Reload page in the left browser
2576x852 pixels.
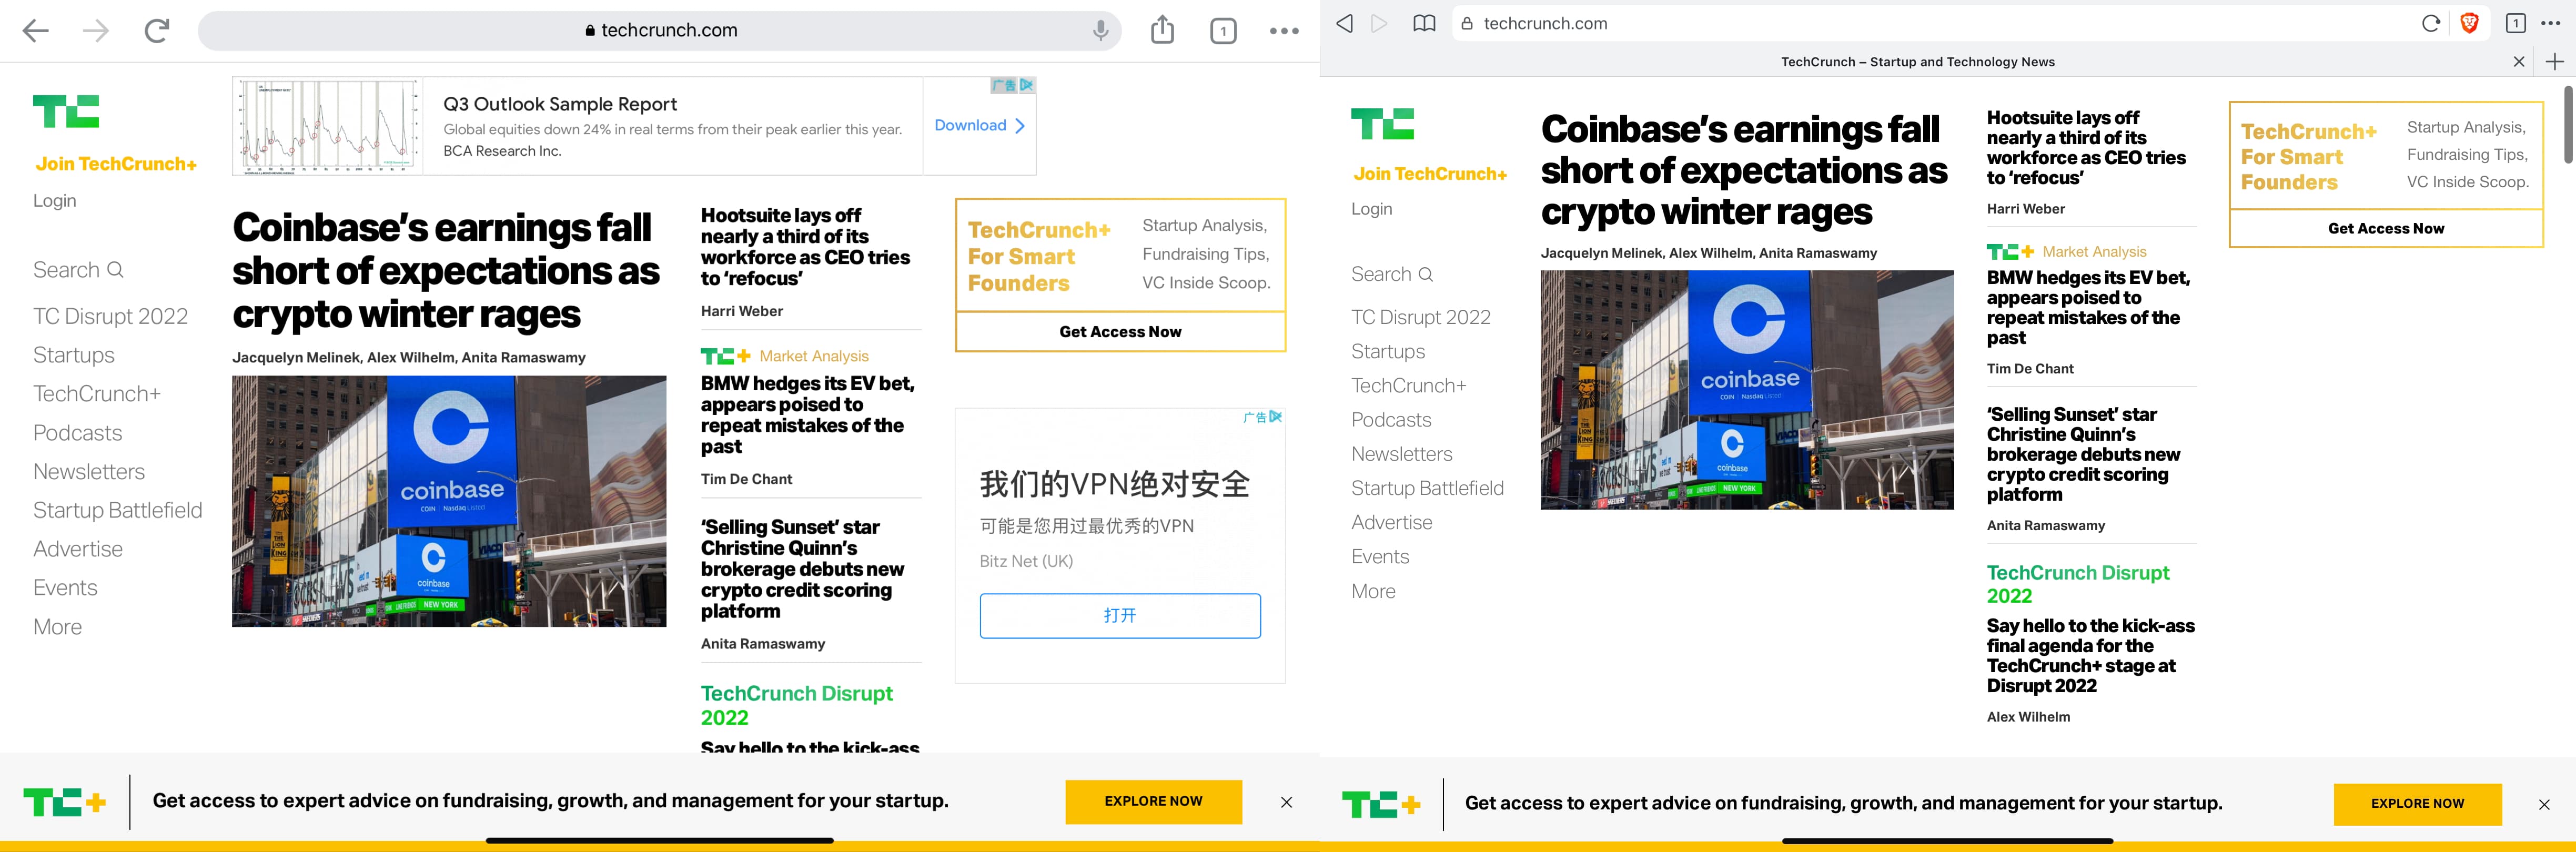[157, 31]
